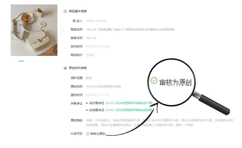Advance to next product image with arrow
242x148 pixels.
62,30
